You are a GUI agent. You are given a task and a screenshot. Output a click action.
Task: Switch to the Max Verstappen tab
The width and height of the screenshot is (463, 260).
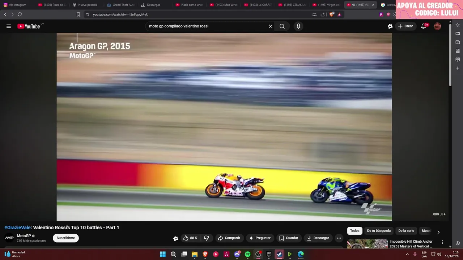click(x=224, y=5)
